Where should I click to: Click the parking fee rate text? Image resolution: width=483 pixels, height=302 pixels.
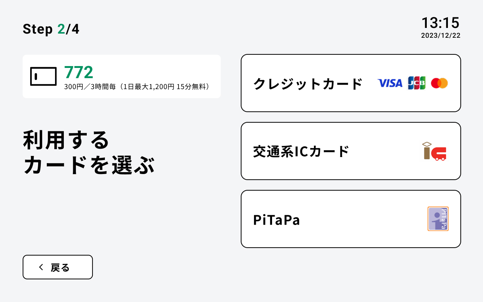137,87
